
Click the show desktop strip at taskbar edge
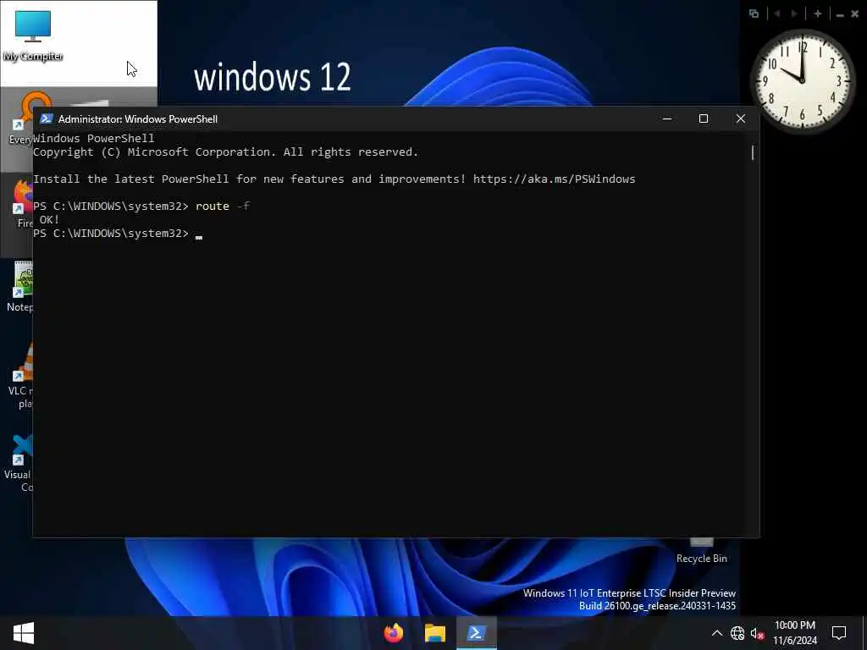click(864, 633)
